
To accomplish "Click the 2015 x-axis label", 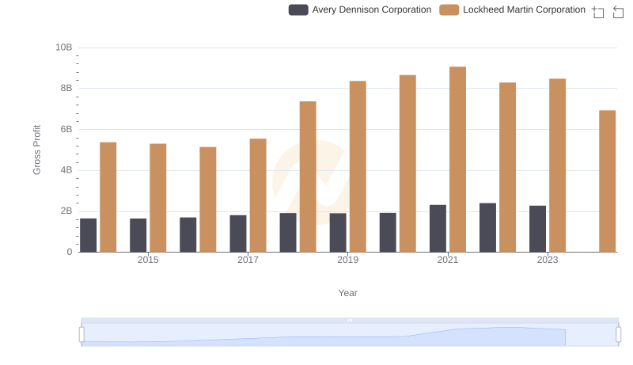I will pos(148,260).
